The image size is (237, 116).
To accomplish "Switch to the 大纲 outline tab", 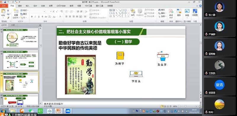I will tap(13, 25).
